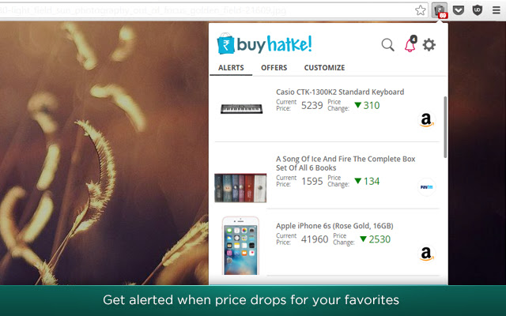The height and width of the screenshot is (316, 506).
Task: View notifications via the bell icon
Action: coord(410,44)
